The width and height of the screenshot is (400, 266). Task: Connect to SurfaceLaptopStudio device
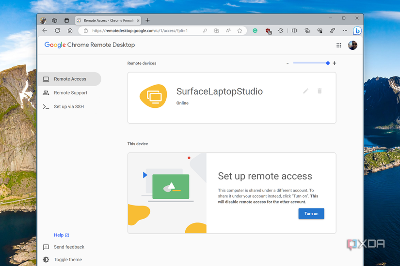click(x=232, y=98)
